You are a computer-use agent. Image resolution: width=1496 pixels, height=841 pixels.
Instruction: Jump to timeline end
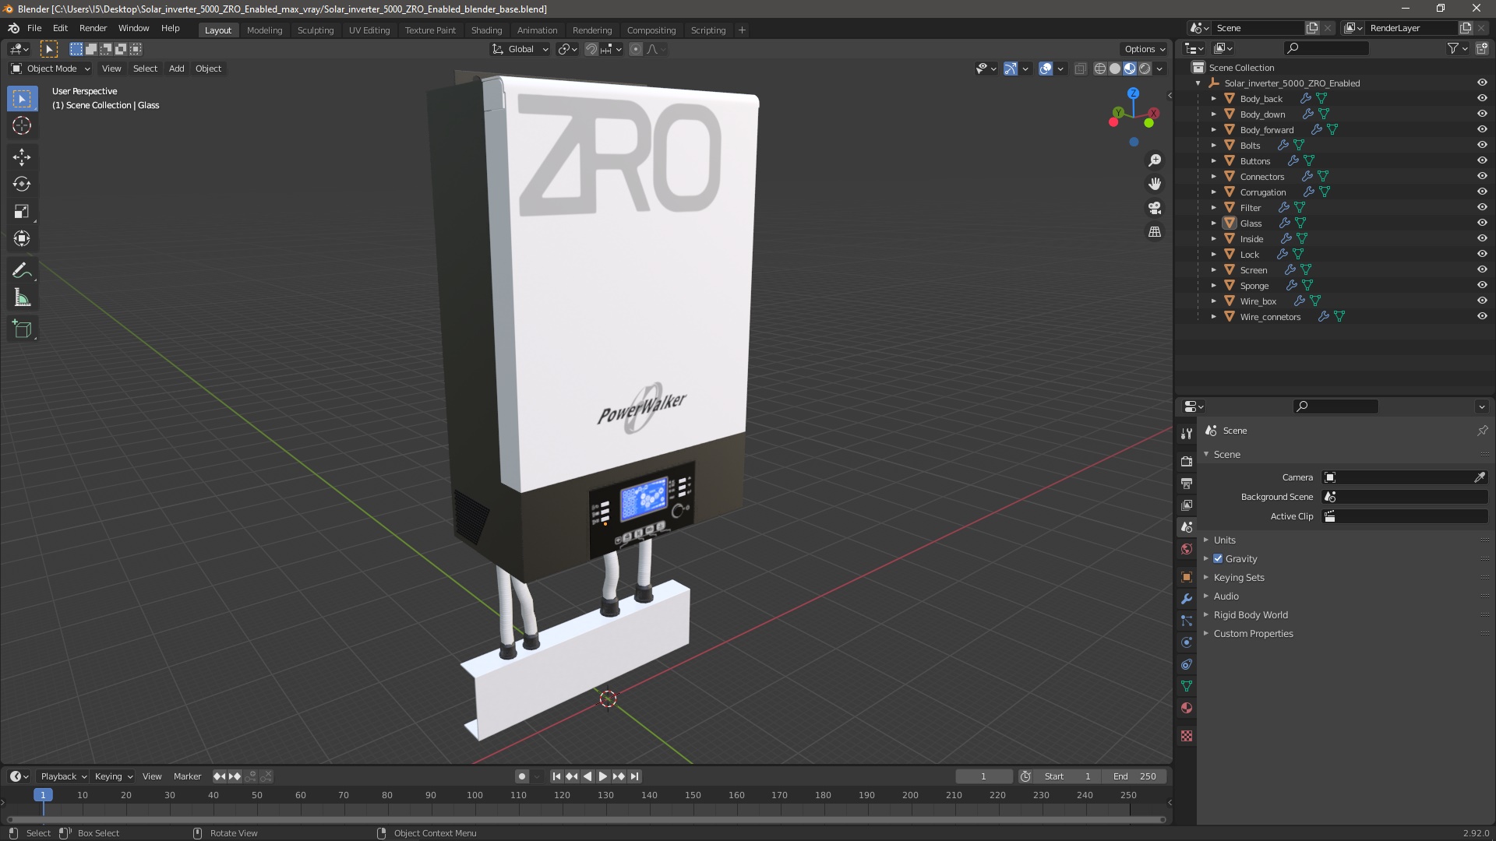point(635,776)
